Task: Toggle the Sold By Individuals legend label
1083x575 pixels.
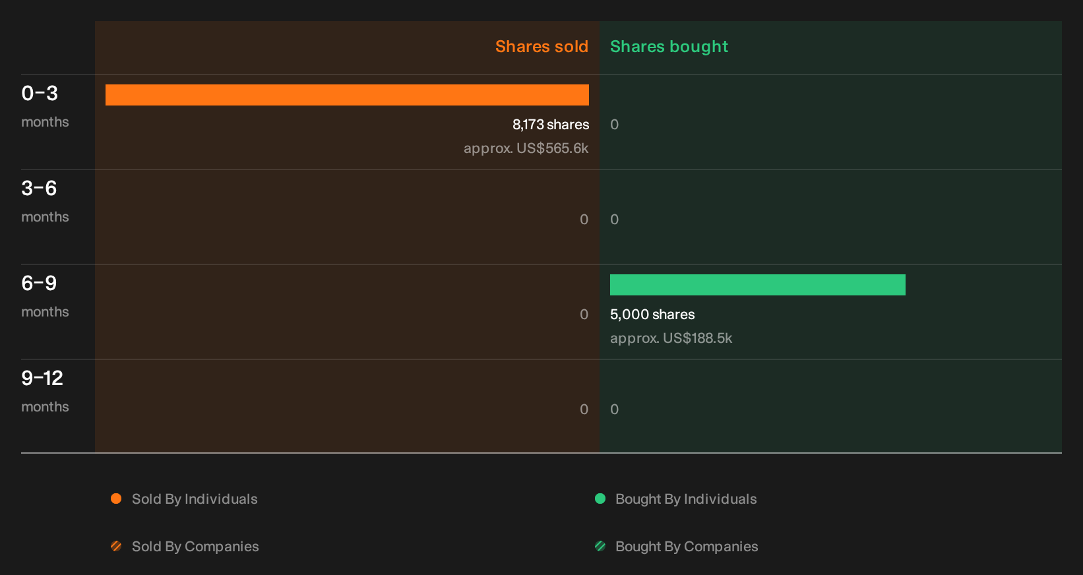Action: click(x=195, y=499)
